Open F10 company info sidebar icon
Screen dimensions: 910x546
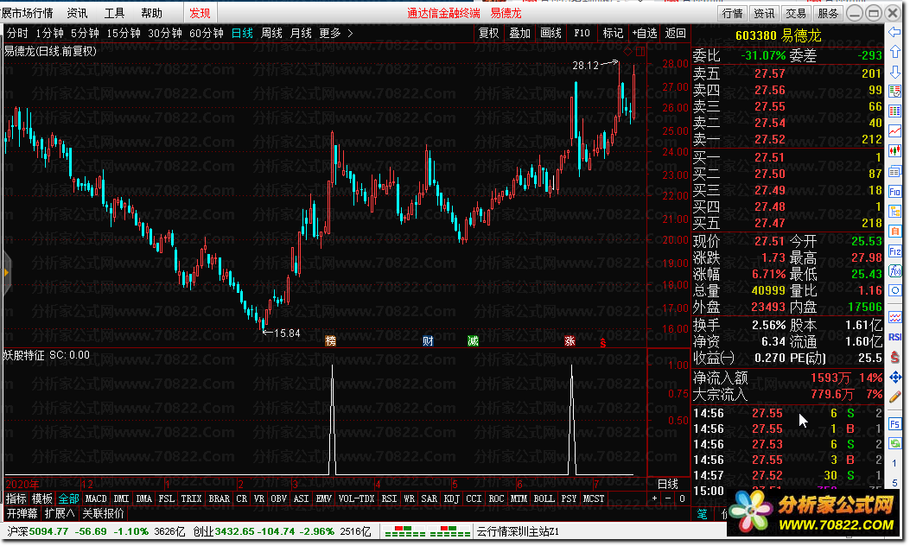point(895,192)
